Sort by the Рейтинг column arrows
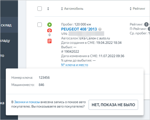150x120 pixels. pyautogui.click(x=131, y=9)
